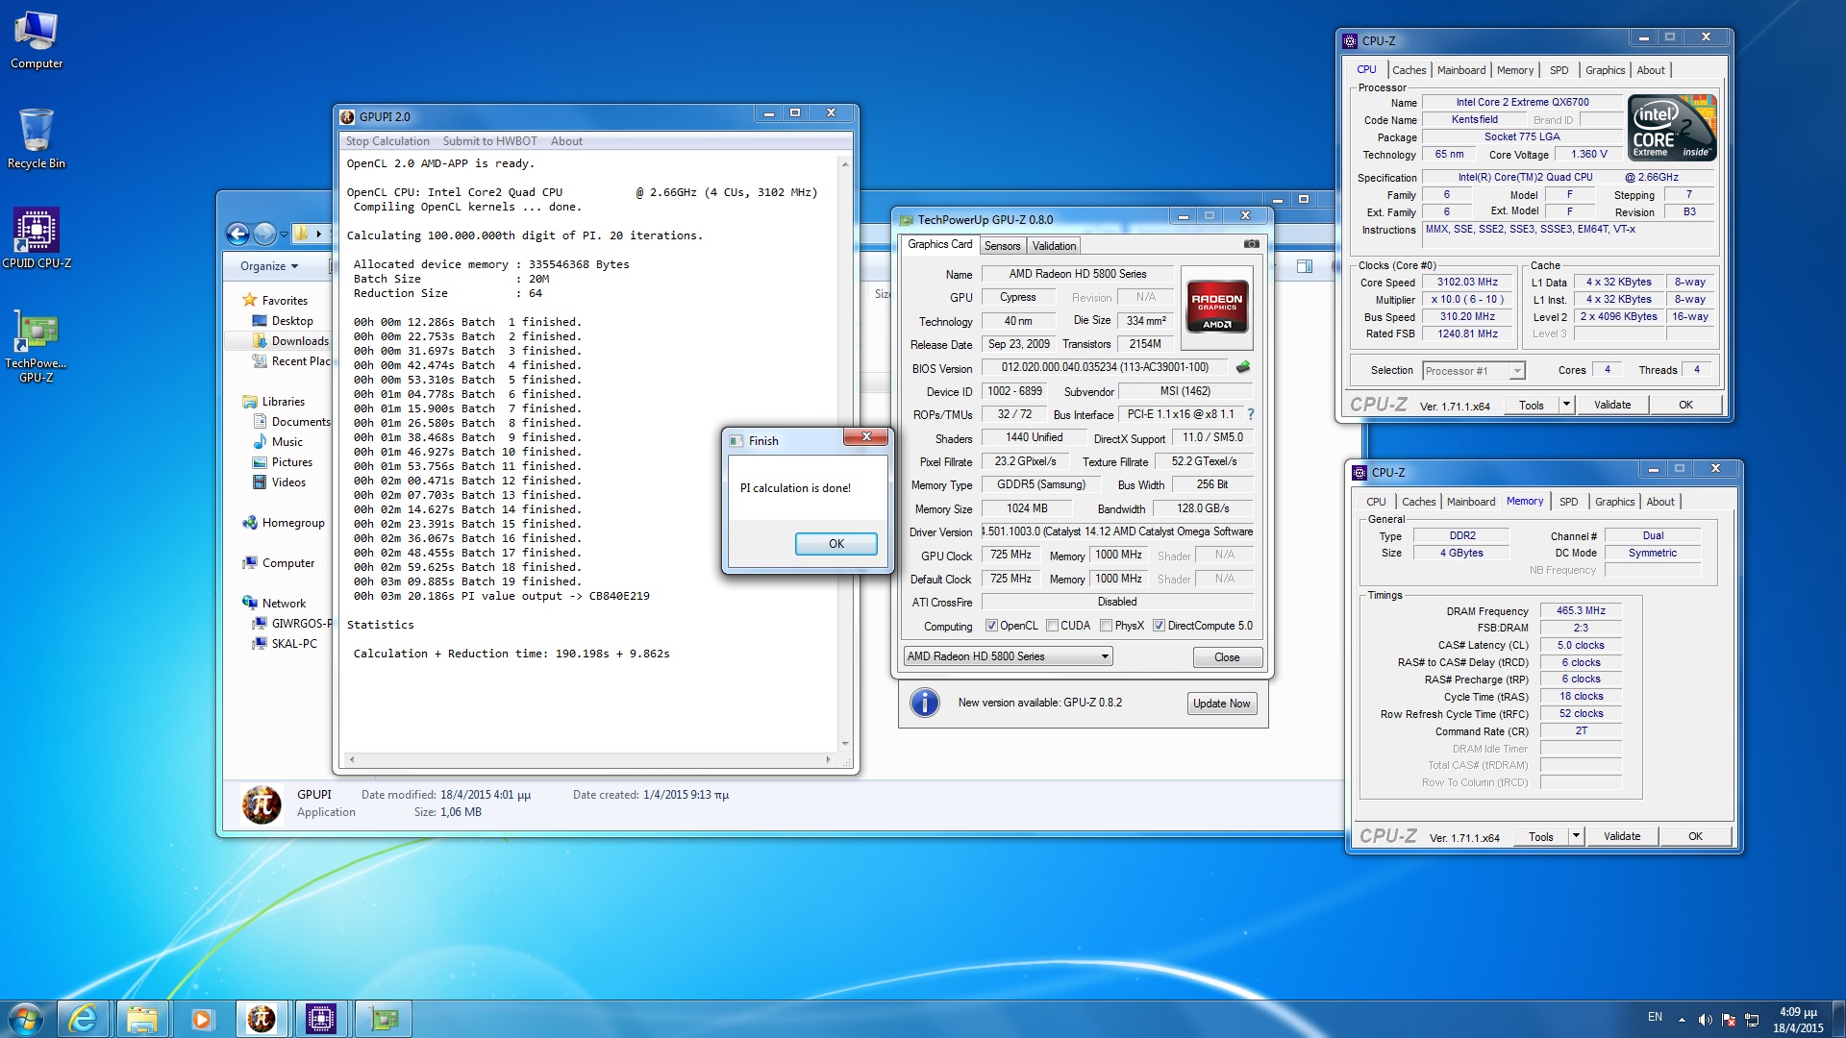Click the GPUPI horizontal scrollbar right arrow
This screenshot has height=1038, width=1846.
(x=828, y=759)
